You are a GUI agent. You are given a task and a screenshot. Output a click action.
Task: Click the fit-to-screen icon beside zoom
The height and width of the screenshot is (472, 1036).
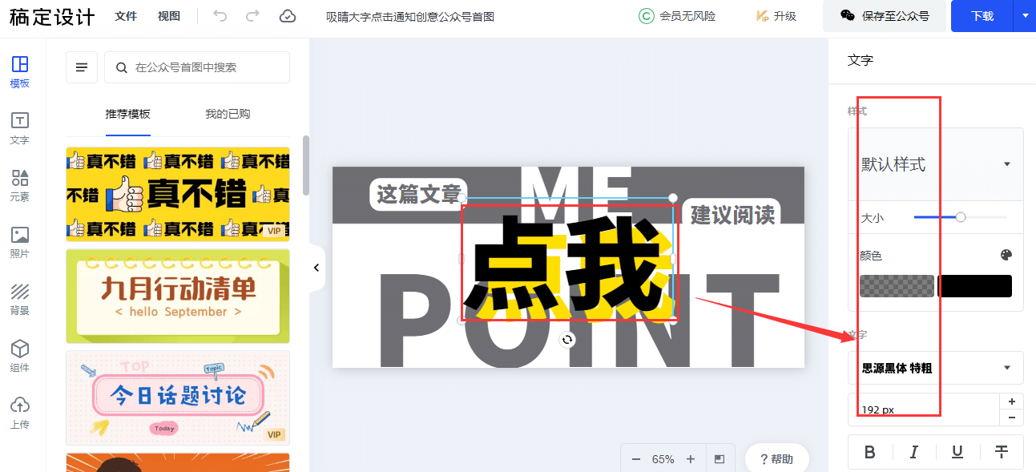pyautogui.click(x=720, y=459)
